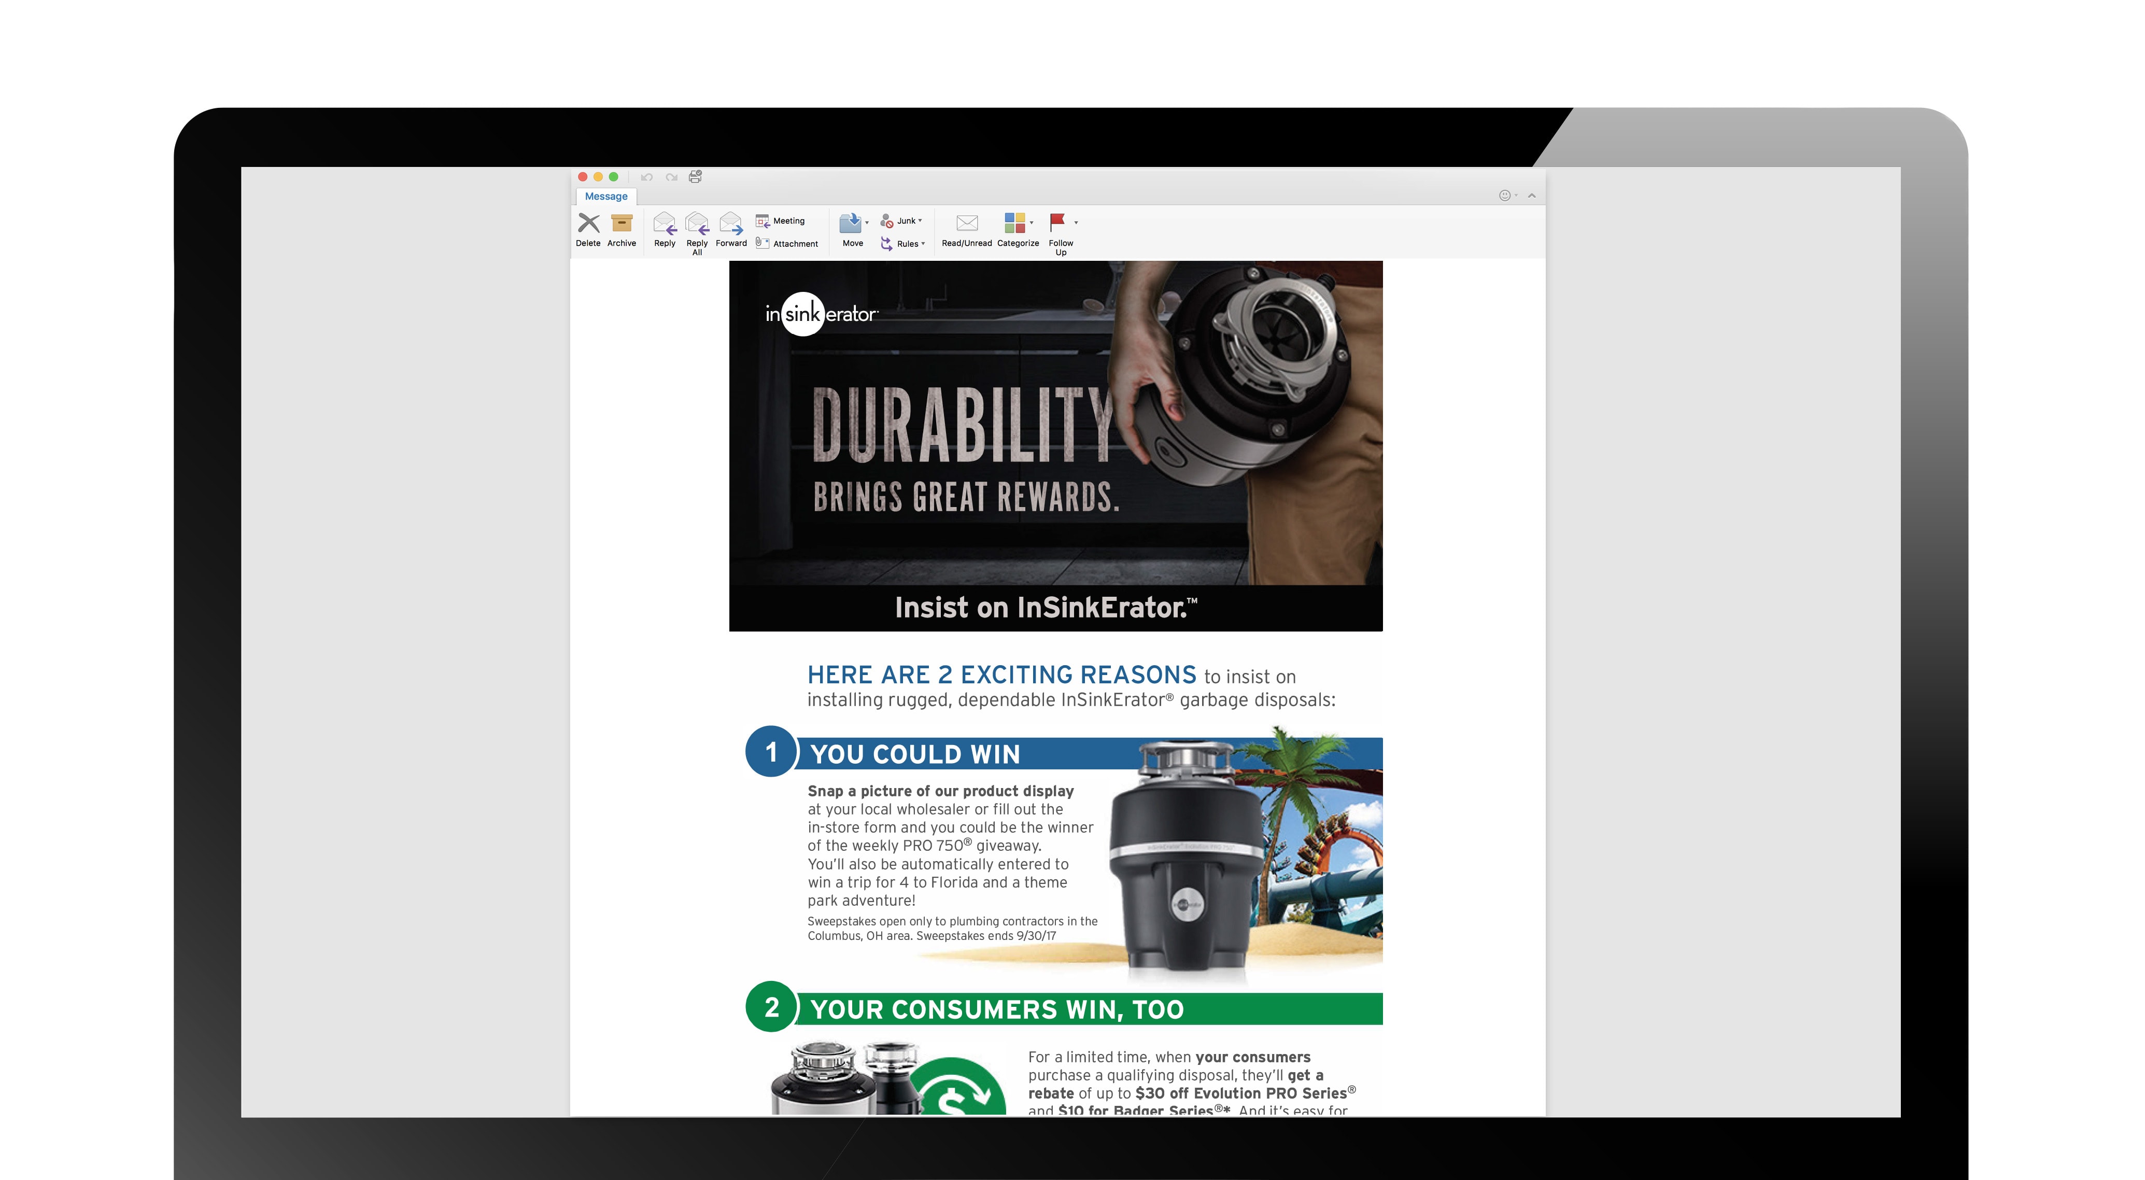Click 'Snap a picture of our product display'
Screen dimensions: 2145x1180
click(x=940, y=791)
